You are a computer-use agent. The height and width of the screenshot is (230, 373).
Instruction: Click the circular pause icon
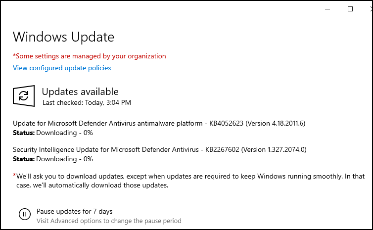click(x=25, y=214)
